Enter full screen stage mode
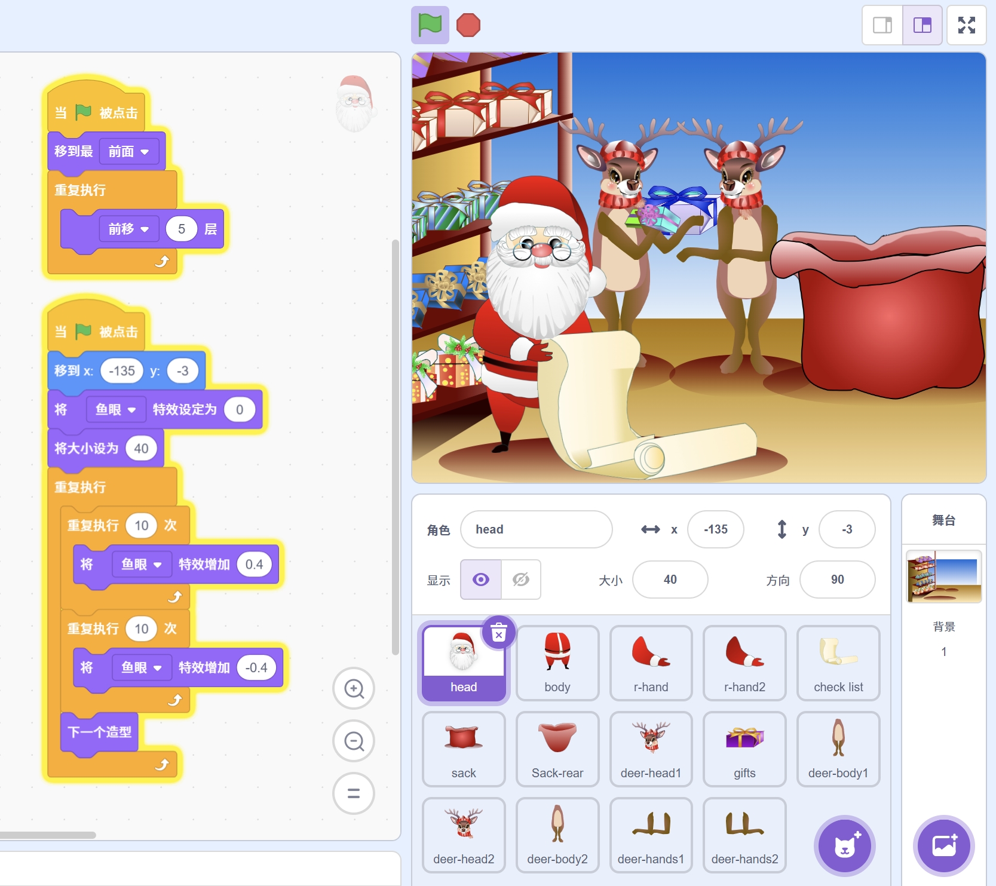 pos(966,25)
